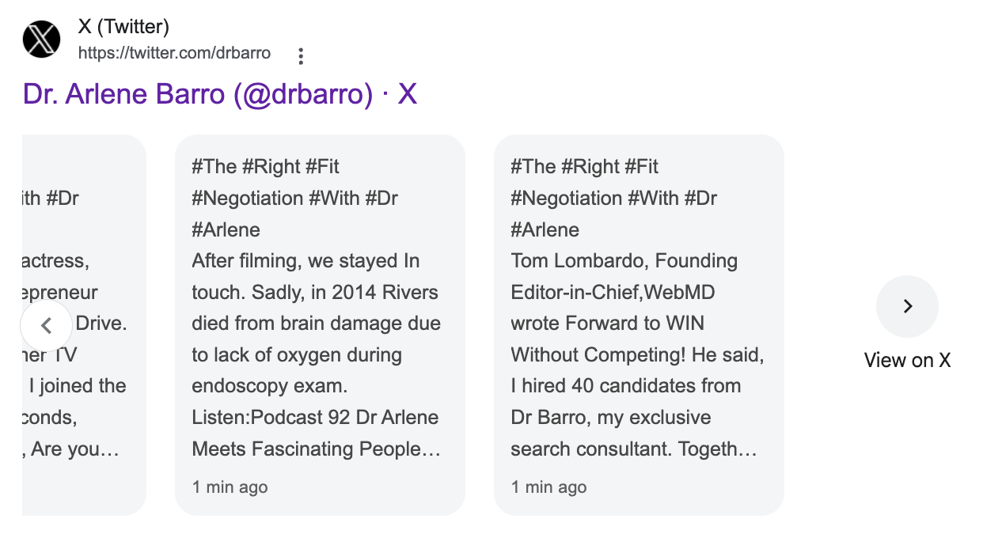Click '1 min ago' on Rivers tweet
Viewport: 983px width, 549px height.
pos(230,487)
